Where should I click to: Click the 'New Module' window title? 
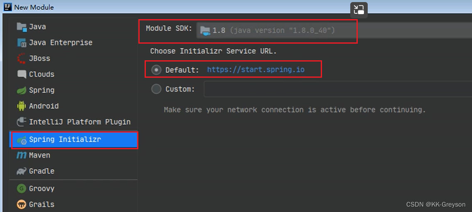coord(34,7)
